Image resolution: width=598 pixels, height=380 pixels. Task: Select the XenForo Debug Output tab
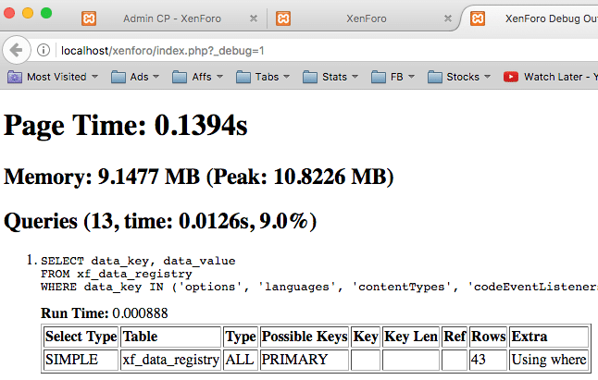pos(551,18)
